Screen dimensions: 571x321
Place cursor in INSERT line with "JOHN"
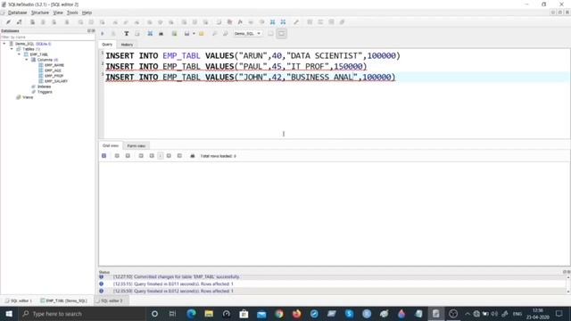point(250,78)
